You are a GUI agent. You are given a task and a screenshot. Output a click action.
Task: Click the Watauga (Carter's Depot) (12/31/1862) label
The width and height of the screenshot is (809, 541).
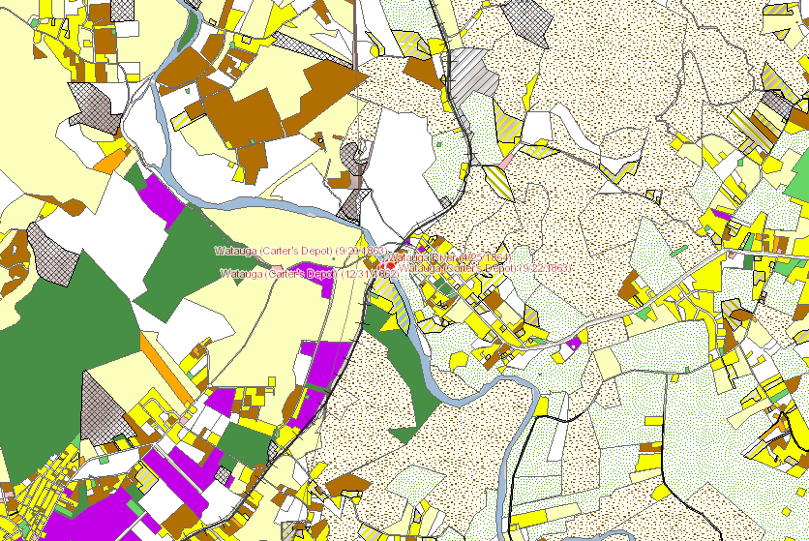click(310, 274)
